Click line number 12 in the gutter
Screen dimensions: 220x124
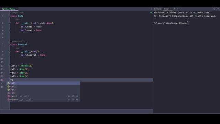pos(2,66)
